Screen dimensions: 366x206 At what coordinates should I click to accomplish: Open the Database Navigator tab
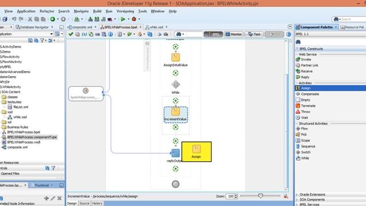(34, 27)
